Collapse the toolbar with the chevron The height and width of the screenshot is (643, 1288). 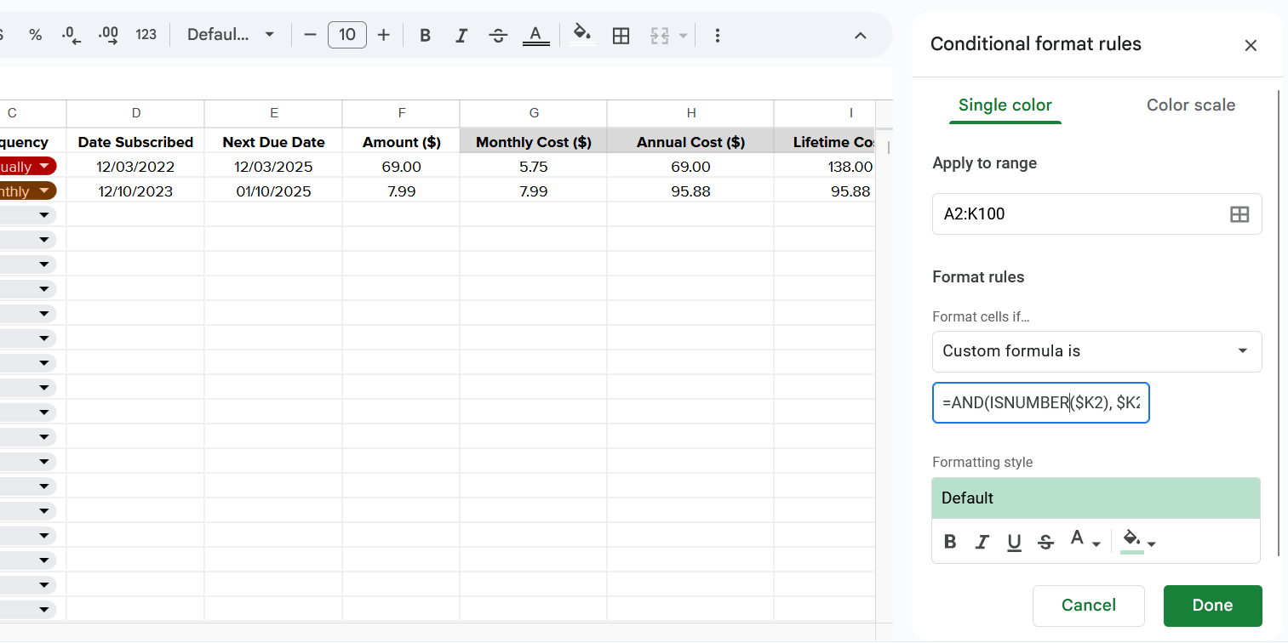click(861, 35)
